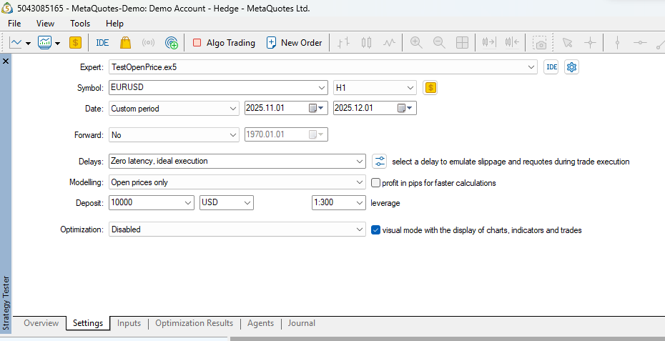Open the 1:300 leverage dropdown
This screenshot has width=665, height=341.
(x=338, y=203)
